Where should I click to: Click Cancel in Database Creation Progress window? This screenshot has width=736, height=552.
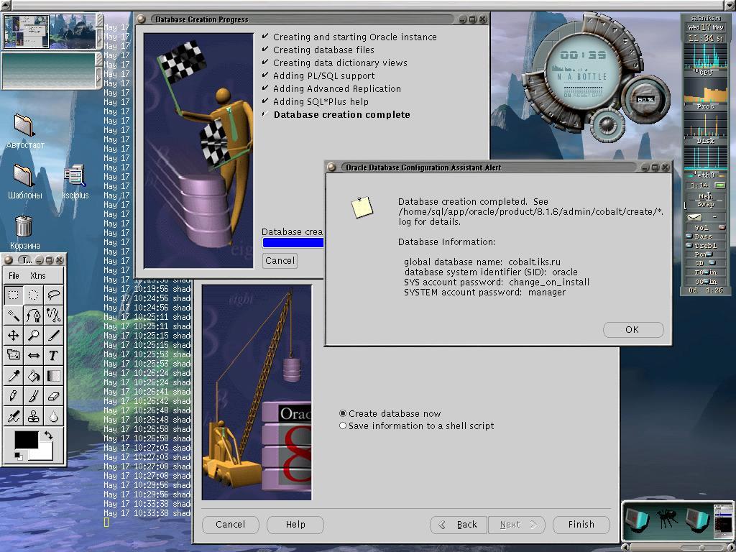[x=280, y=260]
